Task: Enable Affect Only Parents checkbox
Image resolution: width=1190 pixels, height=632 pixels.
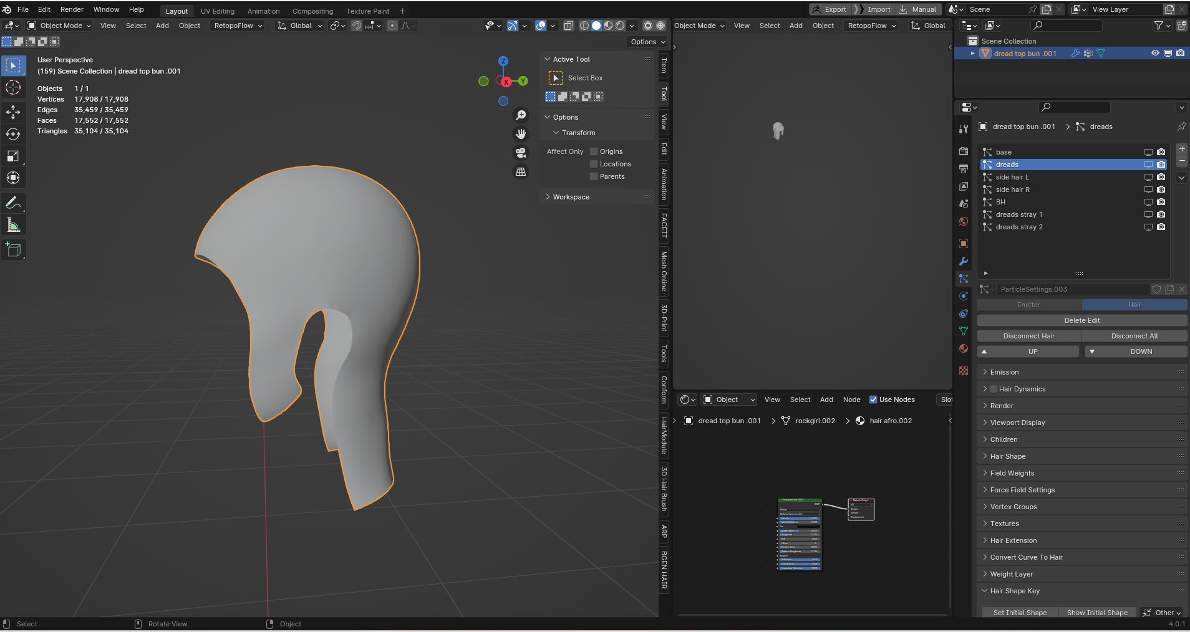Action: point(594,176)
